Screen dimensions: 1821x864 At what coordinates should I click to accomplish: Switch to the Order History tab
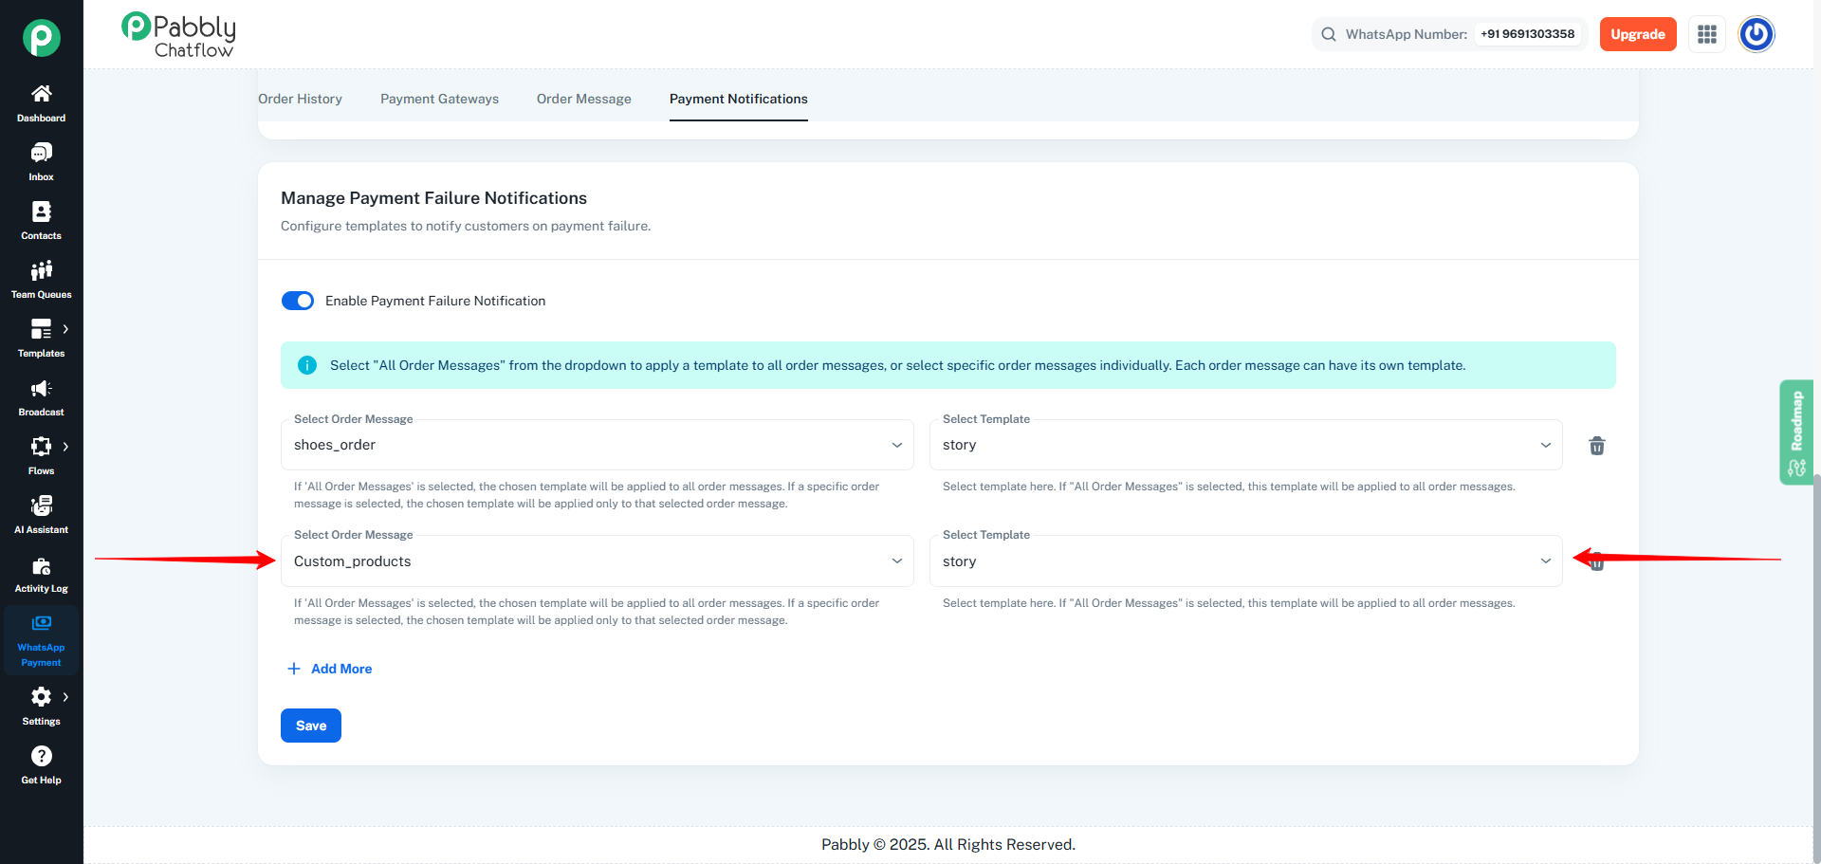[x=300, y=99]
